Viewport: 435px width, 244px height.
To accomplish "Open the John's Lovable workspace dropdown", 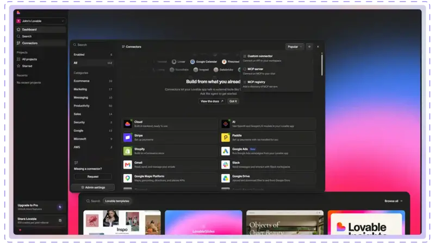I will tap(41, 21).
